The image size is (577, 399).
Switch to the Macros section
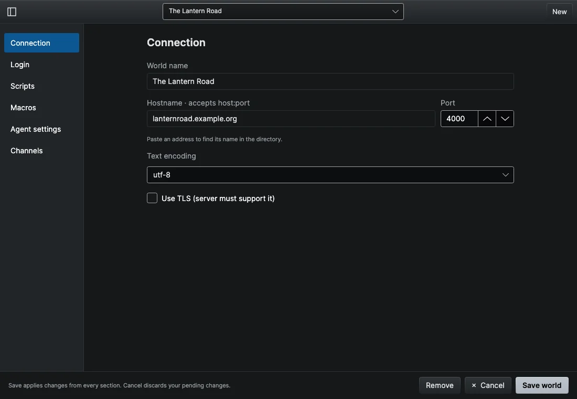41,108
